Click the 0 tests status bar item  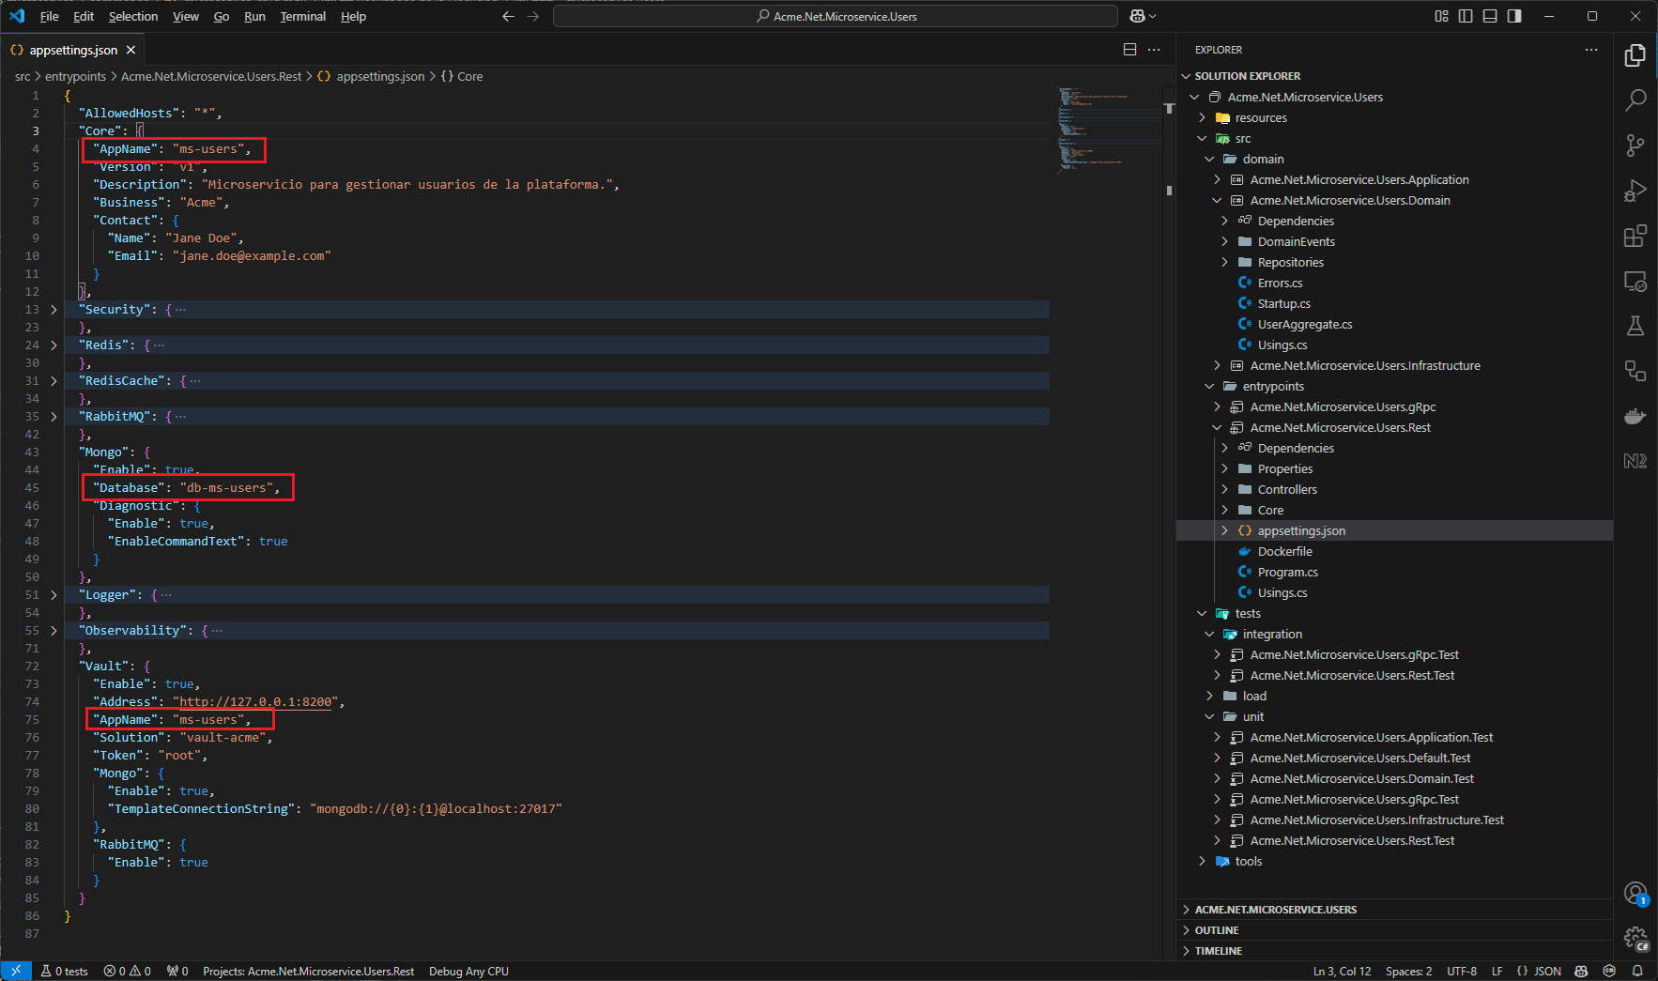pyautogui.click(x=64, y=971)
